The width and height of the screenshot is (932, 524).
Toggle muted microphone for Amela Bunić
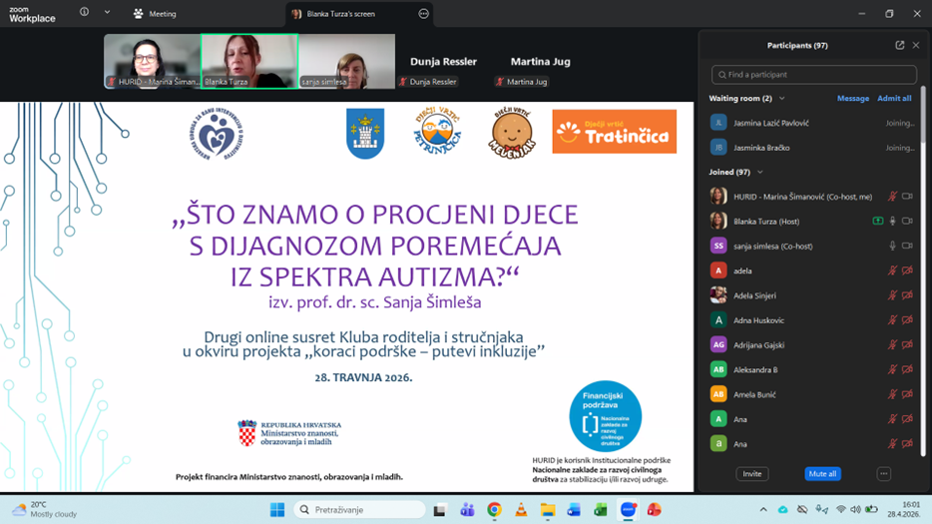[x=892, y=394]
